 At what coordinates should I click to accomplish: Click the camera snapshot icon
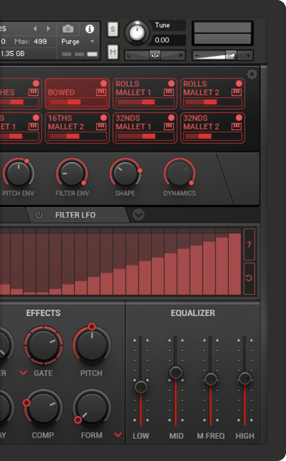pyautogui.click(x=68, y=29)
